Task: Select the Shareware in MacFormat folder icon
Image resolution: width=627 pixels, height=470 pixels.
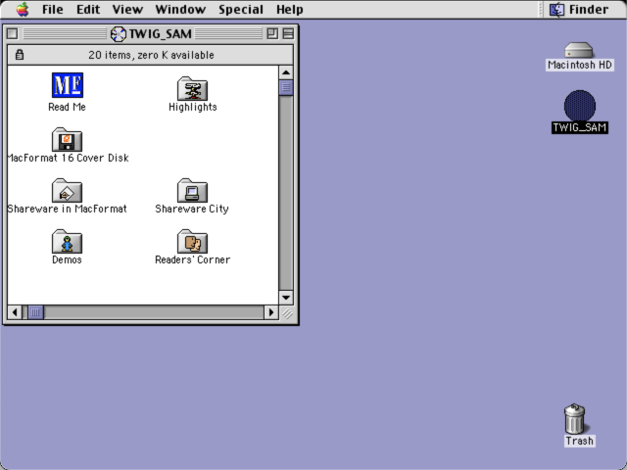Action: [67, 190]
